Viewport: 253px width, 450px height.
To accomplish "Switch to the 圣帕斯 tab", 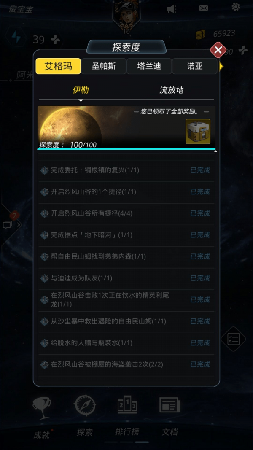I will pyautogui.click(x=104, y=66).
